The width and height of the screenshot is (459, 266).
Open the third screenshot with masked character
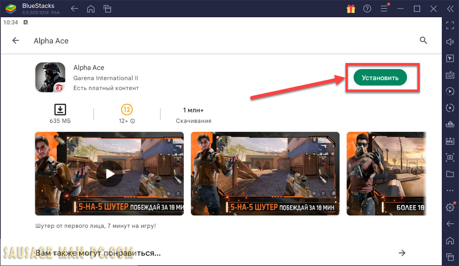(387, 174)
